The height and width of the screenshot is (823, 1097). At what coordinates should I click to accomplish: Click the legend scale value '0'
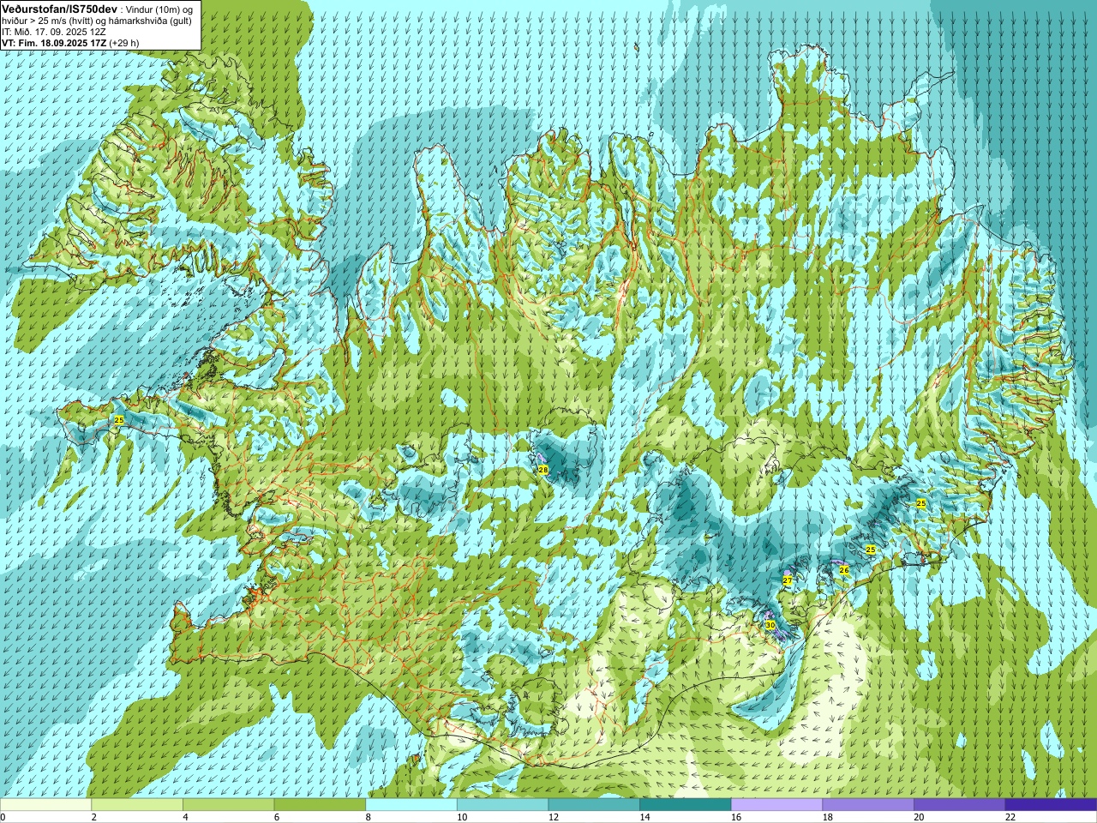click(3, 817)
